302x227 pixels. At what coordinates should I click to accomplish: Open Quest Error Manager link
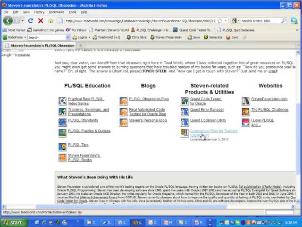click(x=207, y=110)
